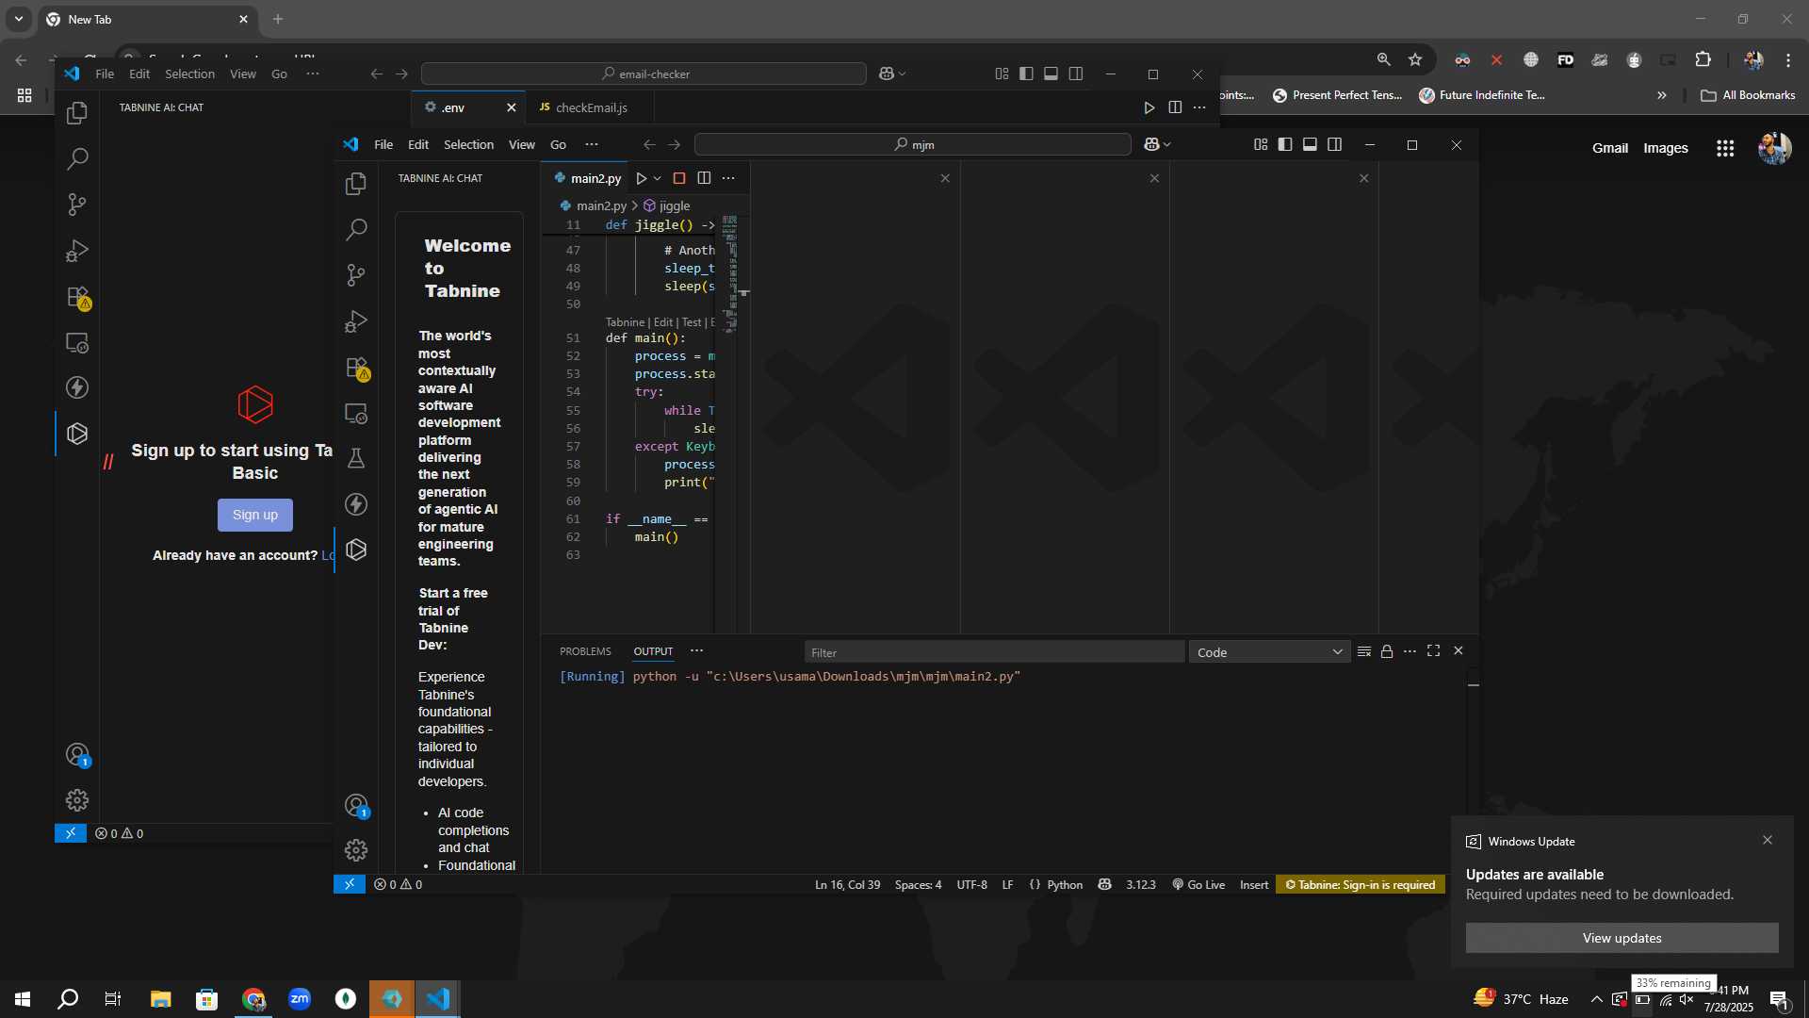Switch to checkEmail.js tab
1809x1018 pixels.
(x=591, y=107)
